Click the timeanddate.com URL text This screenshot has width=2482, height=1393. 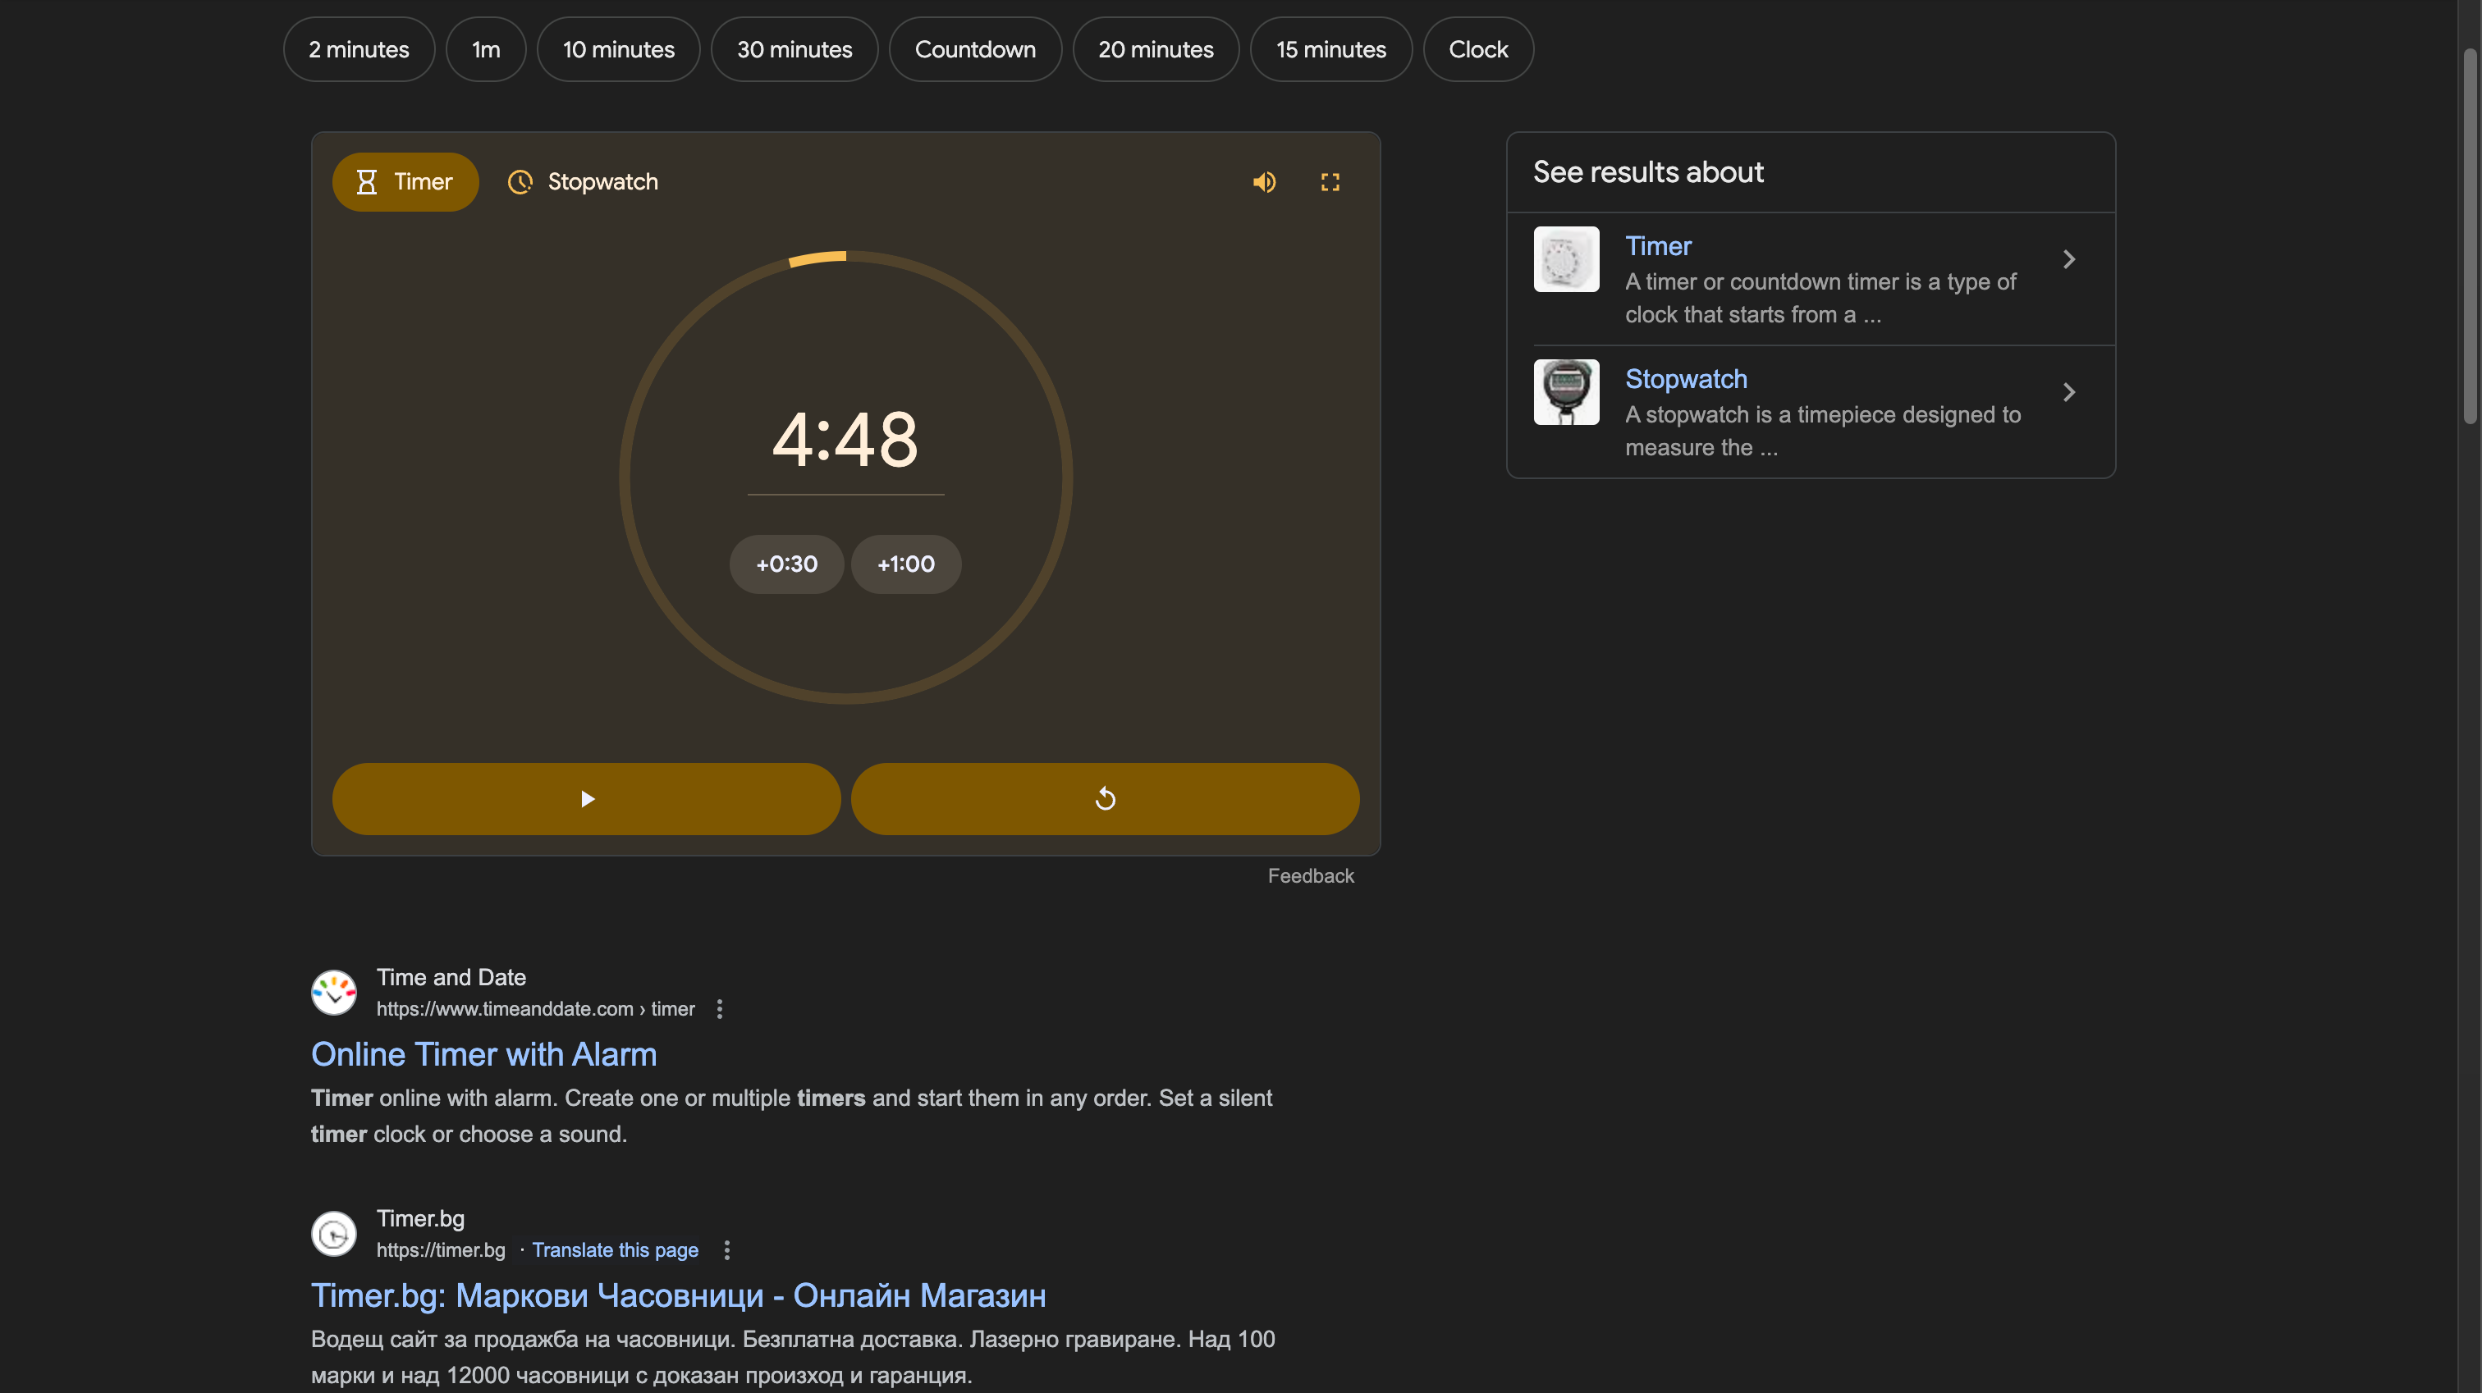click(535, 1008)
